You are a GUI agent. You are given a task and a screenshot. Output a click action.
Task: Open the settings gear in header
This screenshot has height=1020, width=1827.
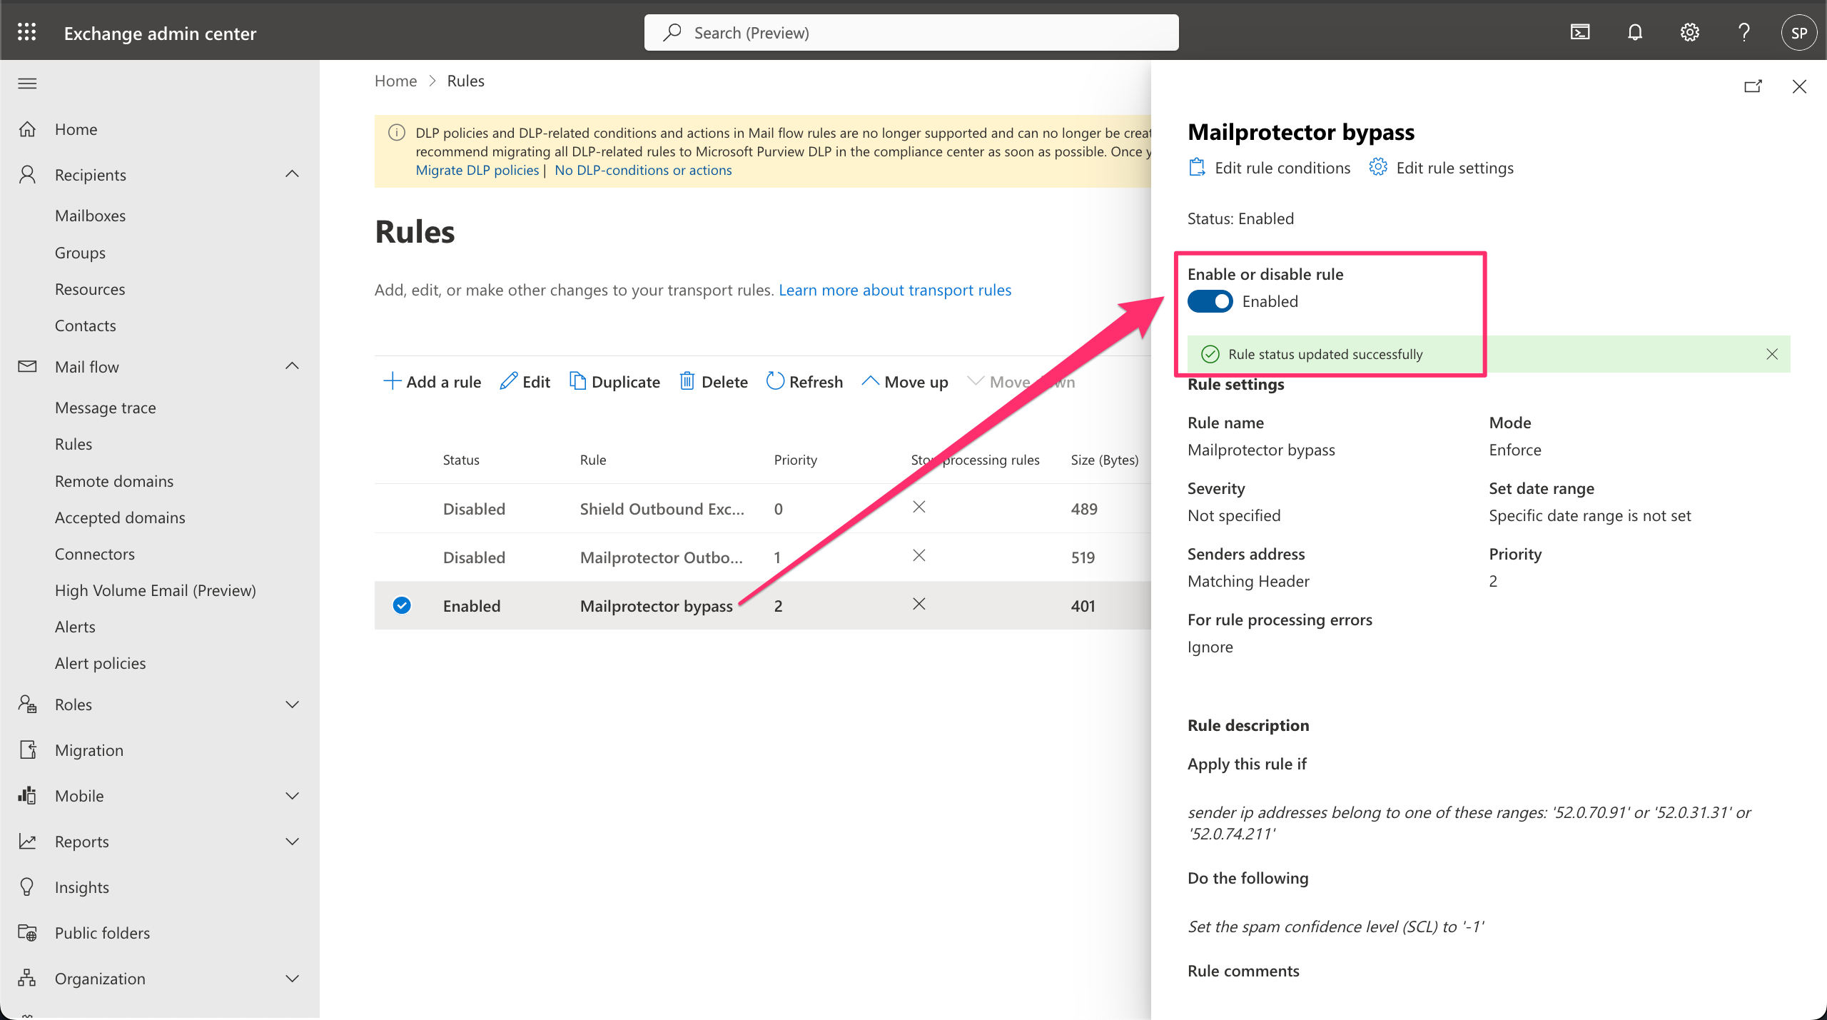coord(1689,32)
